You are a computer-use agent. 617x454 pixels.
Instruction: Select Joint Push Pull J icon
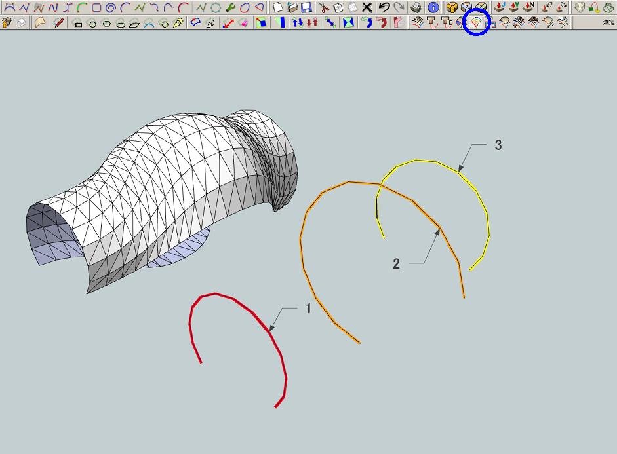(500, 7)
